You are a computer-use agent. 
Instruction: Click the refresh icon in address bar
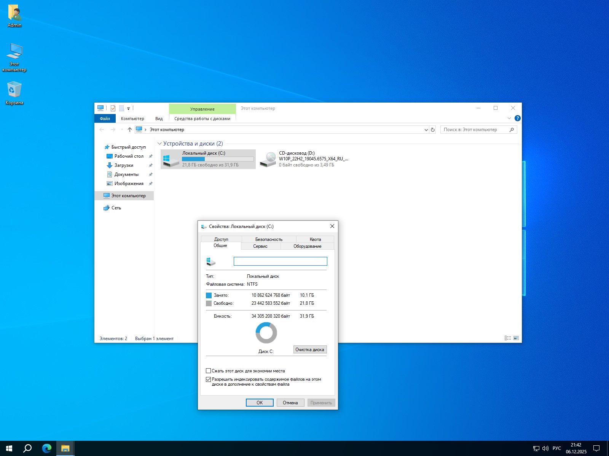(x=433, y=130)
